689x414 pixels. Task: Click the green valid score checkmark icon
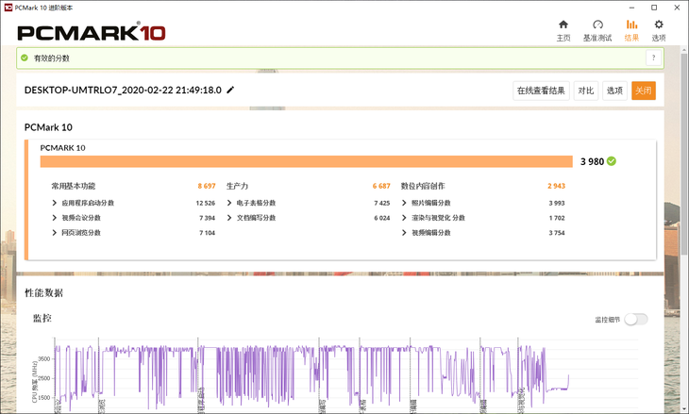(25, 58)
